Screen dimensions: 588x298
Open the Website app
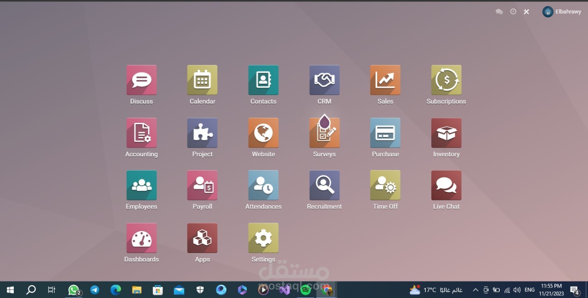coord(263,133)
